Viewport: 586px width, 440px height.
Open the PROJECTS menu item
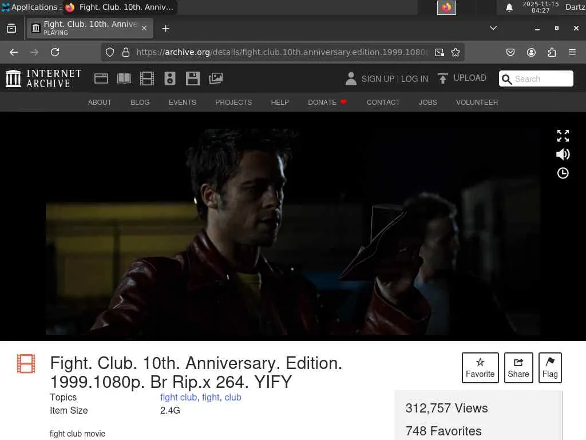tap(233, 103)
